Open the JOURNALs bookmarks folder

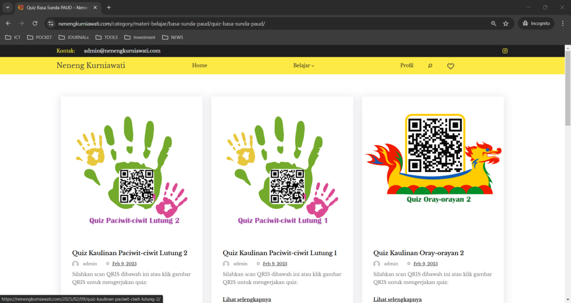coord(74,37)
